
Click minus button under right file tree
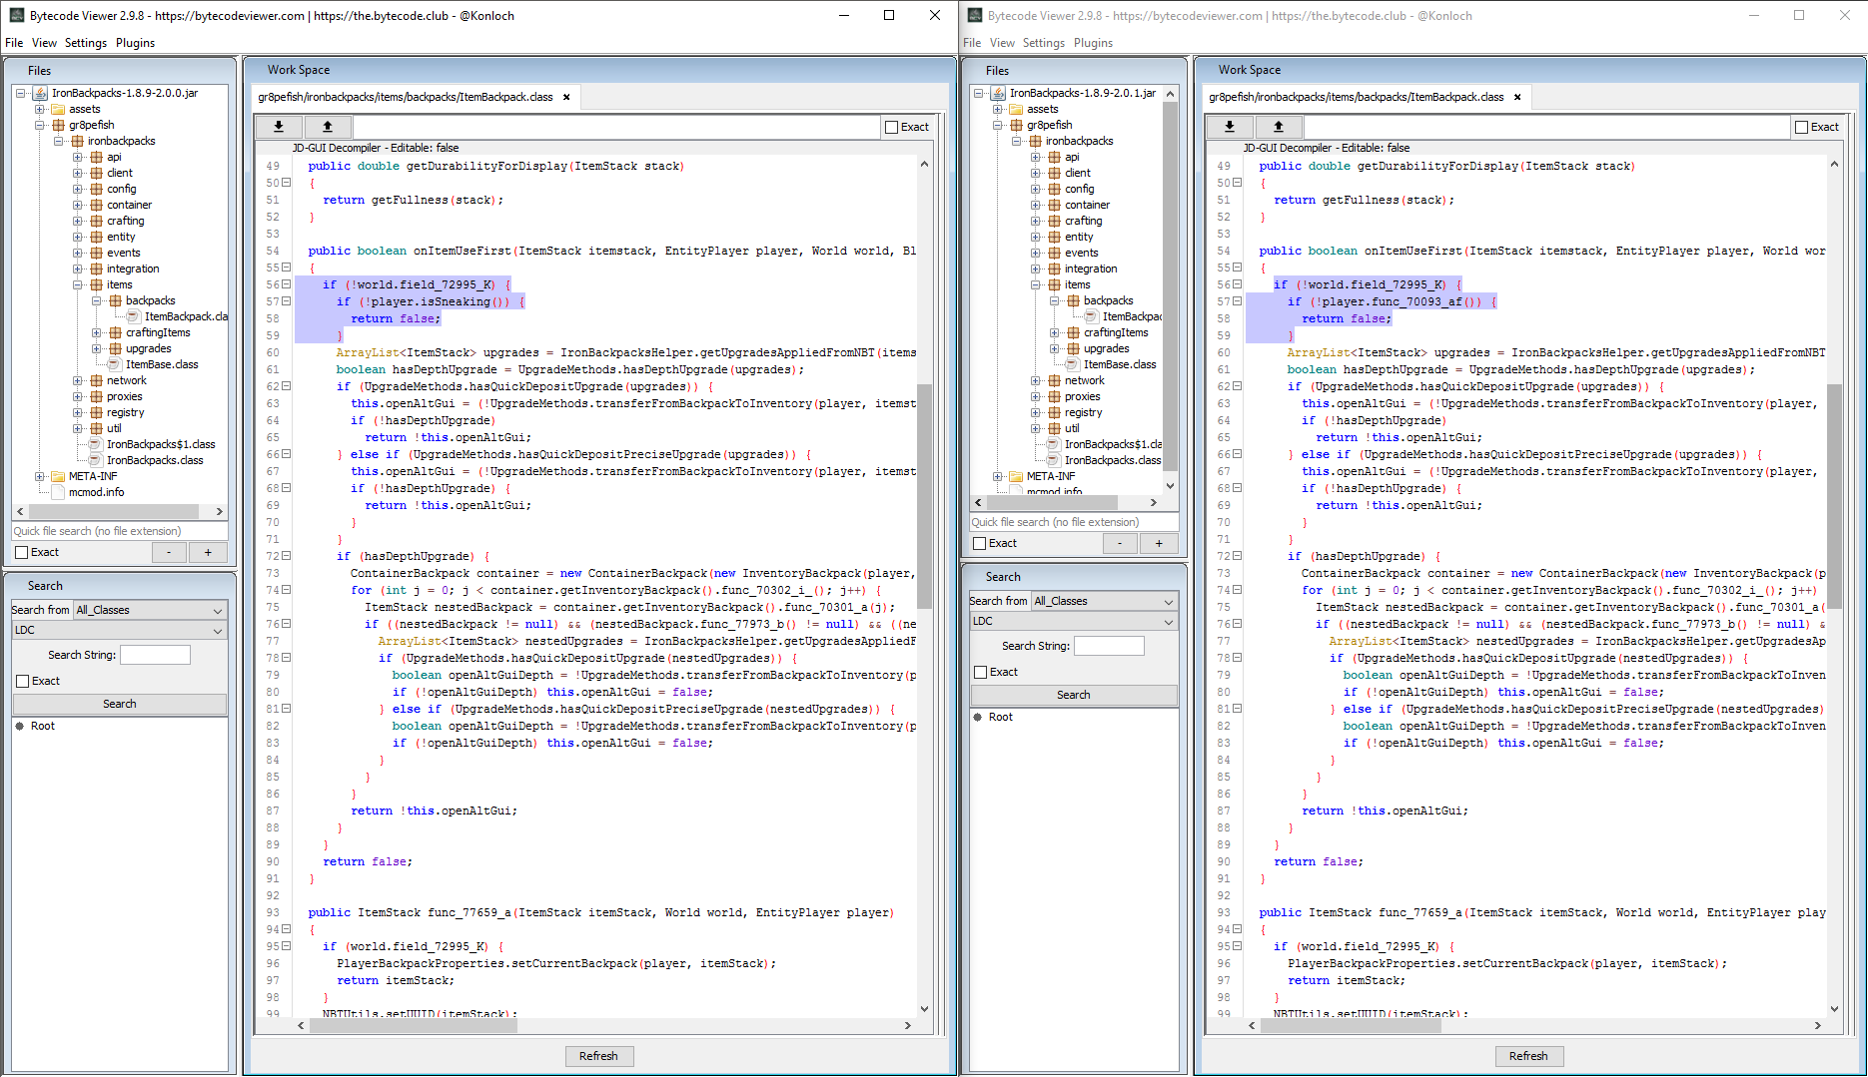[1120, 543]
